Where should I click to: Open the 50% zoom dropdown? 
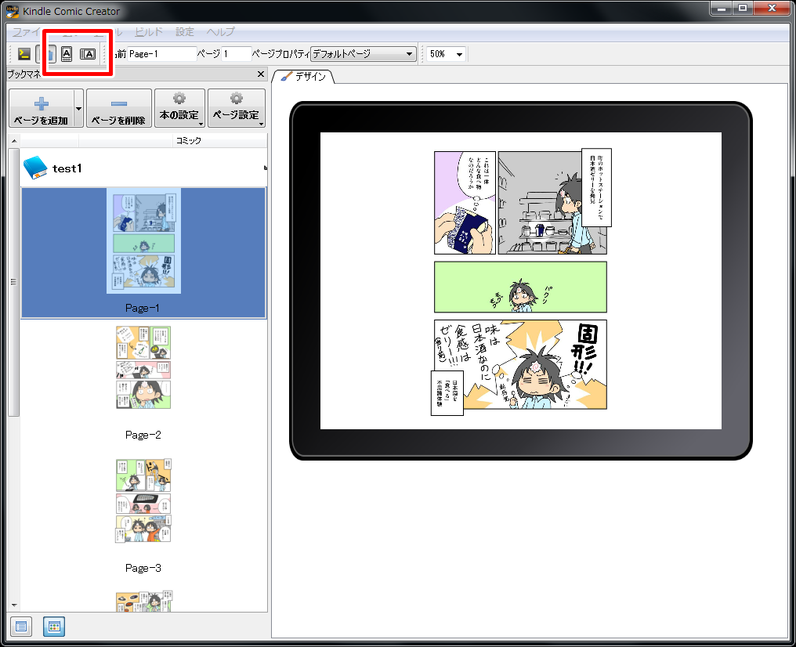(447, 54)
